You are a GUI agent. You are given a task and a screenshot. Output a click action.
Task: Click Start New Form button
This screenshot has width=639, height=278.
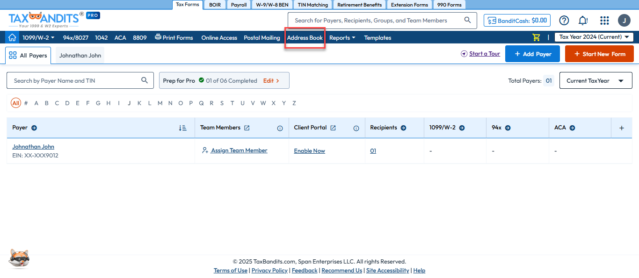[x=599, y=54]
